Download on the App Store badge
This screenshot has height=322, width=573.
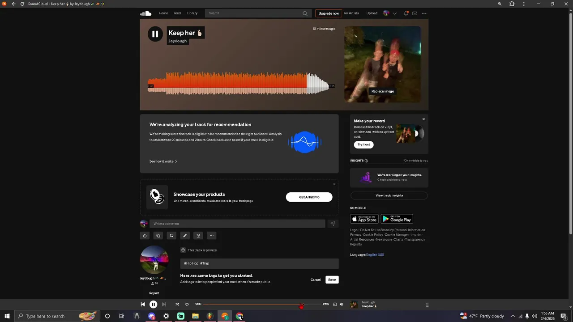pos(364,219)
